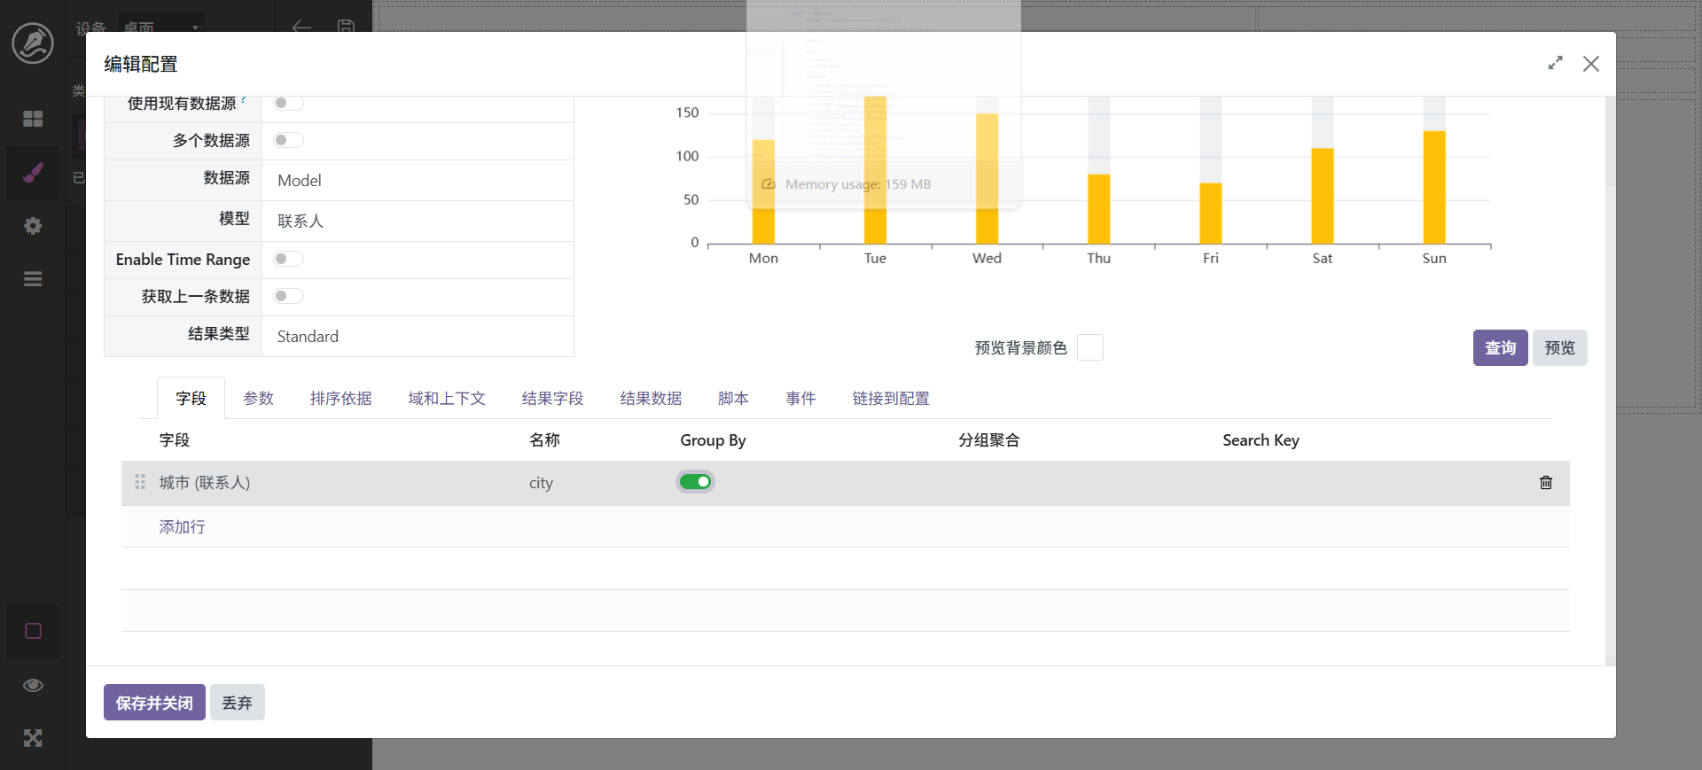The width and height of the screenshot is (1702, 770).
Task: Open the dashboard grid icon in sidebar
Action: 33,119
